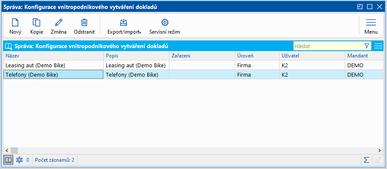Open the main Menu hamburger

tap(371, 26)
